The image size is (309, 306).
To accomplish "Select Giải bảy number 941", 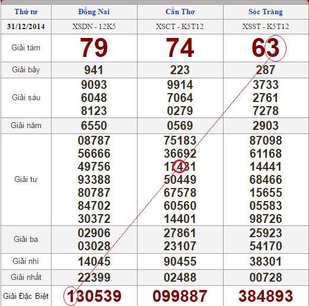I will [x=94, y=70].
